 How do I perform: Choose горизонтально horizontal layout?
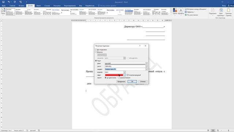coord(118,78)
